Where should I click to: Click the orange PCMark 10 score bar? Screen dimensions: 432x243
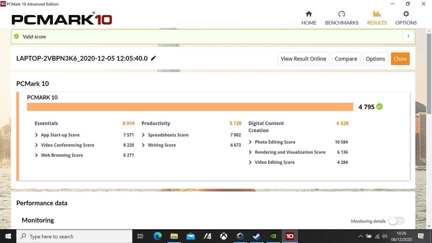point(190,107)
